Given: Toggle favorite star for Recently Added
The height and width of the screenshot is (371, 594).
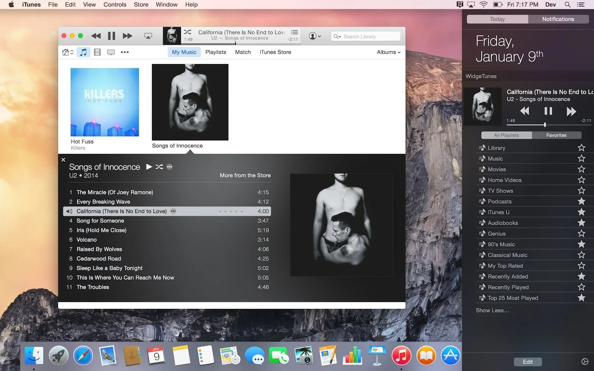Looking at the screenshot, I should [x=582, y=276].
